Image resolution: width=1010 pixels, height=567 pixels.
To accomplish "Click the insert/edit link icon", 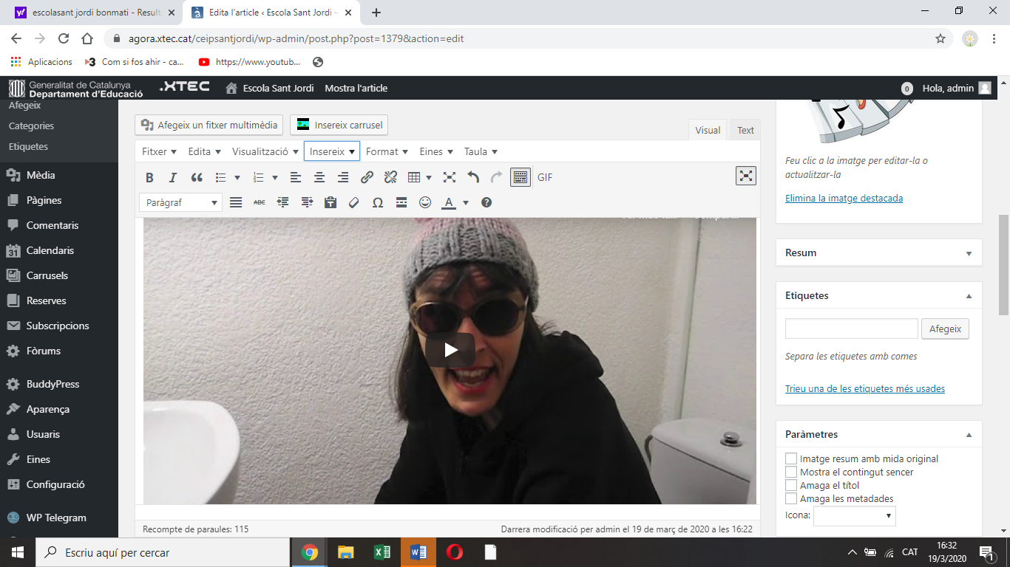I will click(x=367, y=177).
